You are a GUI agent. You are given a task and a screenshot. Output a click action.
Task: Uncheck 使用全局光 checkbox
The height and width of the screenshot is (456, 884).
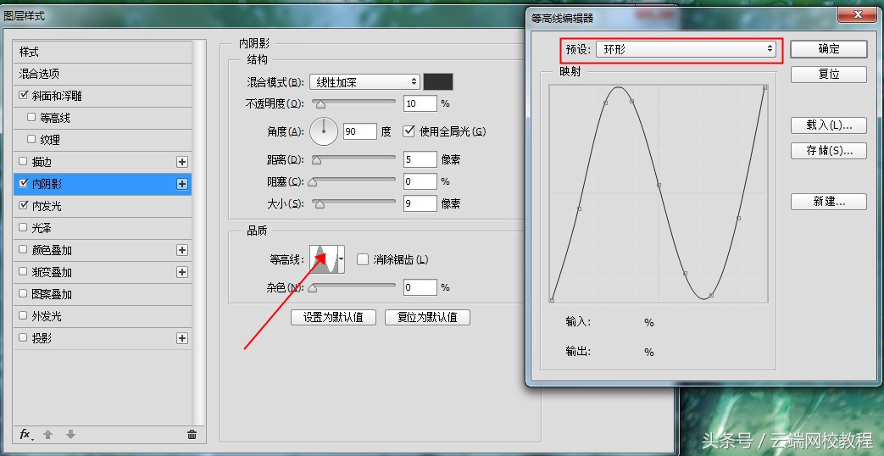pos(409,131)
